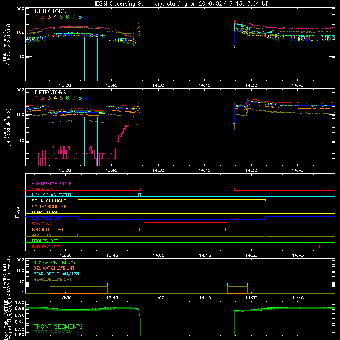340x340 pixels.
Task: Select detector 2 in rear segments legend
Action: (x=43, y=98)
